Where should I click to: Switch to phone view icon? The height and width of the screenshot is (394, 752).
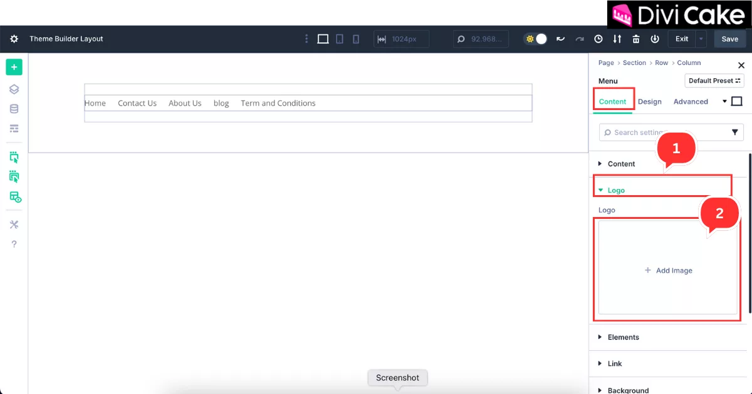(x=356, y=39)
